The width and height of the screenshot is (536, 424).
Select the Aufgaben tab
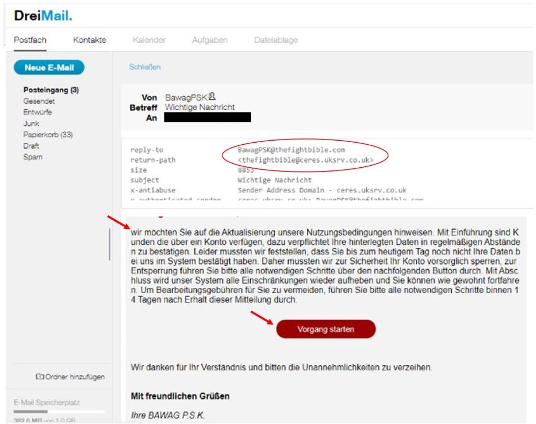tap(210, 40)
